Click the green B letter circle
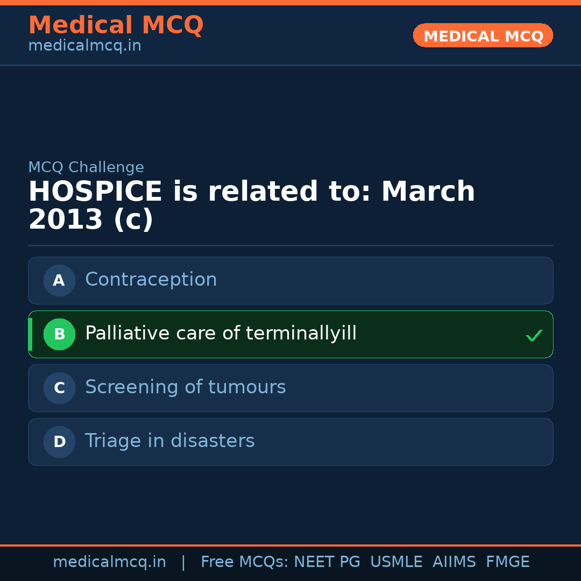 point(59,334)
